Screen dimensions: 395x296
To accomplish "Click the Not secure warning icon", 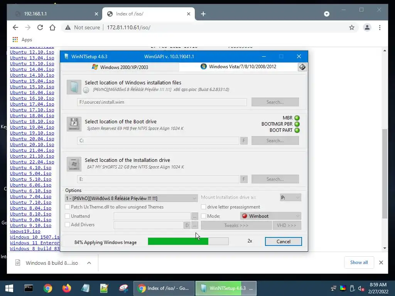I will click(68, 27).
